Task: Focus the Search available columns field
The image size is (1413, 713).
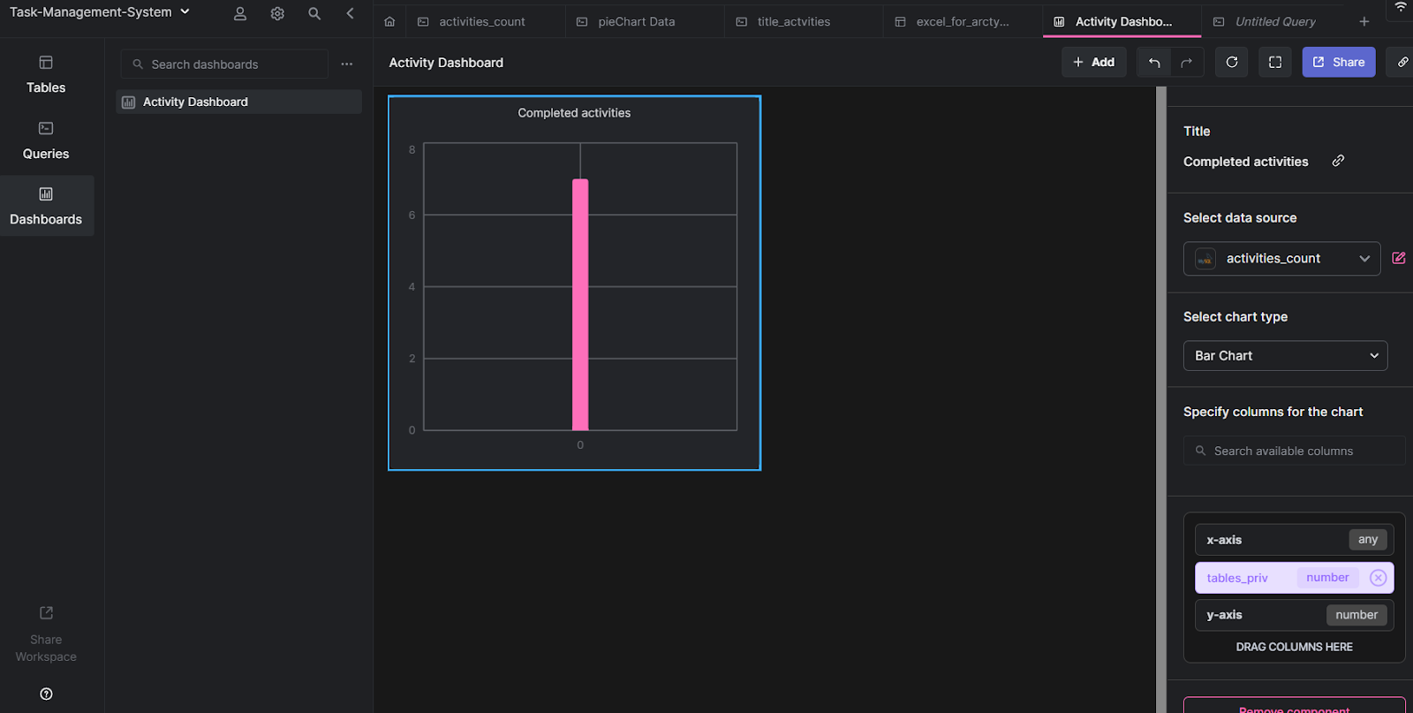Action: coord(1294,451)
